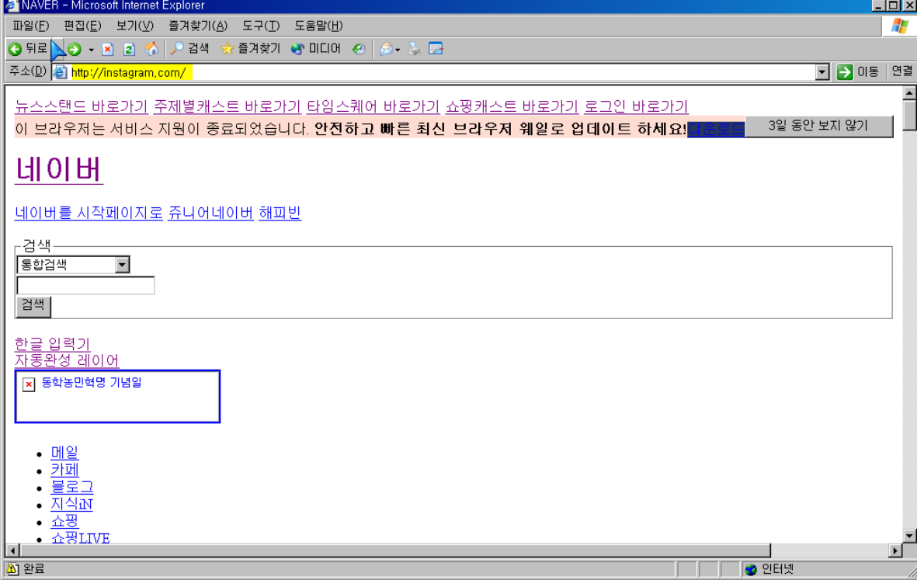Open the 보기(V) menu

tap(134, 26)
